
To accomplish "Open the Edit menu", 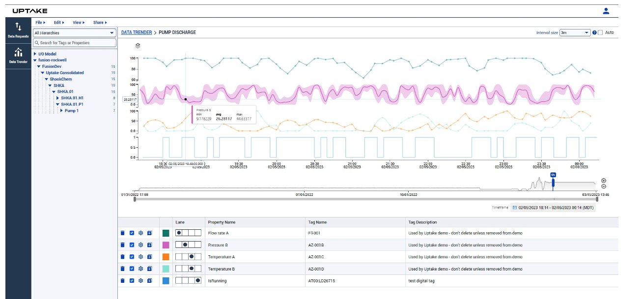I will pyautogui.click(x=59, y=23).
